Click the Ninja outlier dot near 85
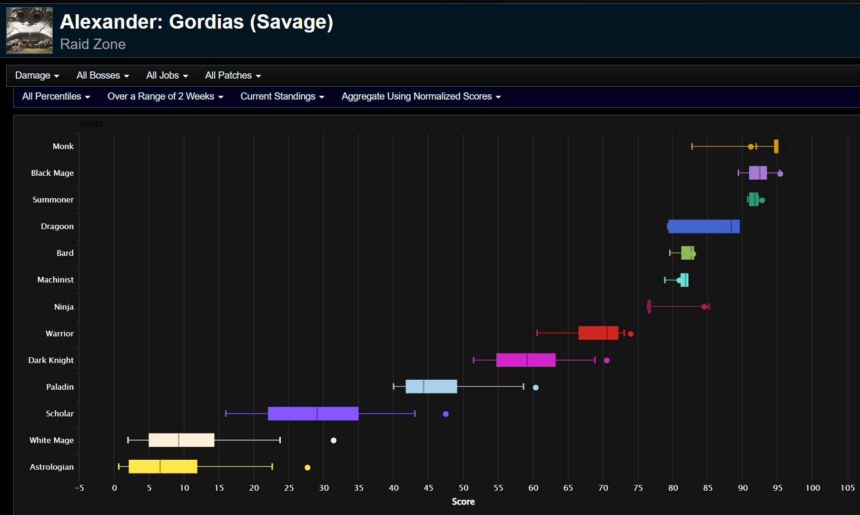The width and height of the screenshot is (860, 515). click(x=704, y=307)
